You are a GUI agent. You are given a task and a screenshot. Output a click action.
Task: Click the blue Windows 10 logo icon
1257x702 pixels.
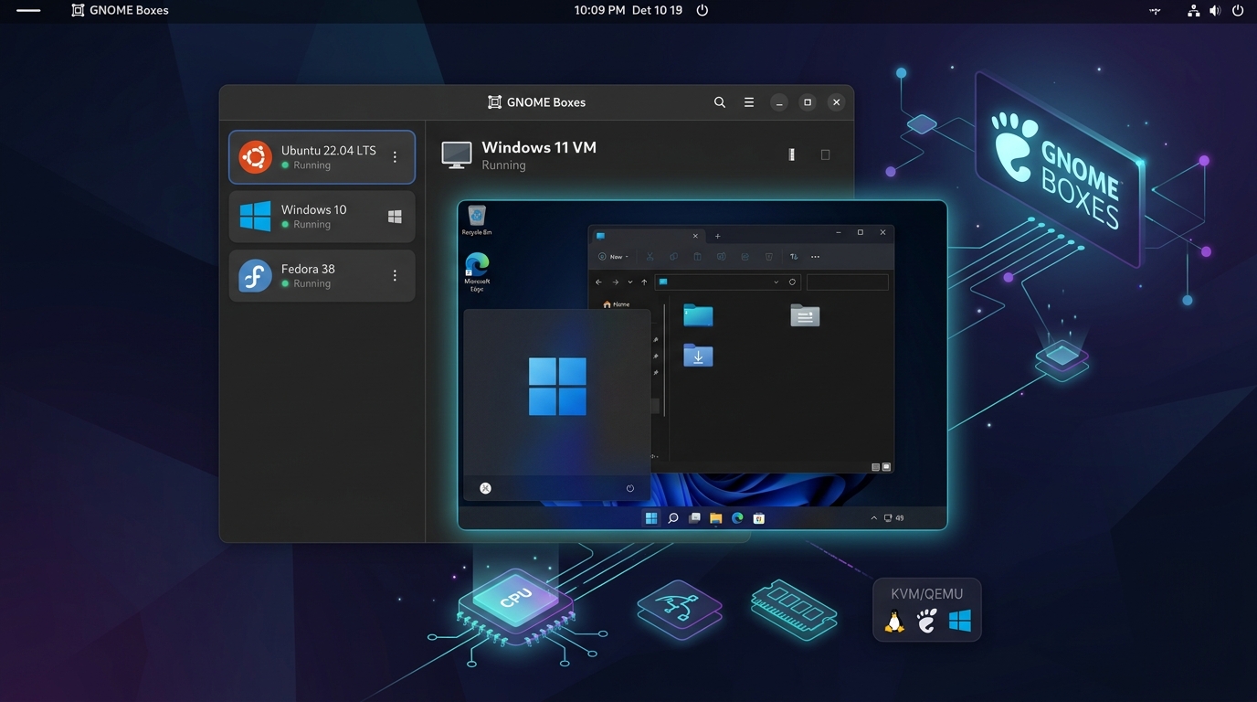pyautogui.click(x=256, y=217)
